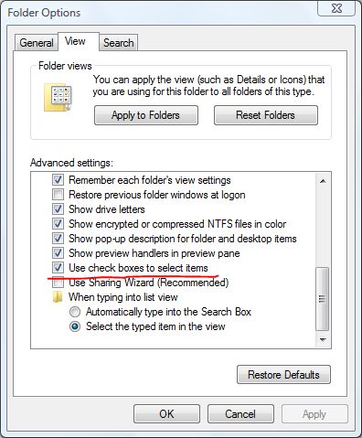Click the folder views icon
This screenshot has height=438, width=362.
point(58,98)
